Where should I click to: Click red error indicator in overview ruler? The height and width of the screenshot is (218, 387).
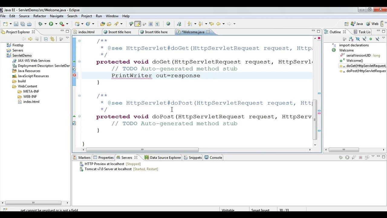319,38
